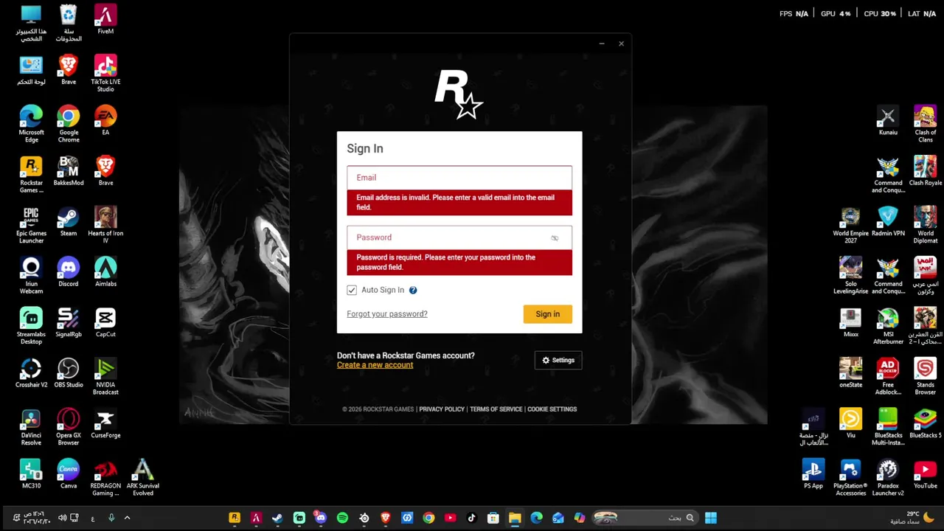Select Steam desktop shortcut

pyautogui.click(x=69, y=221)
